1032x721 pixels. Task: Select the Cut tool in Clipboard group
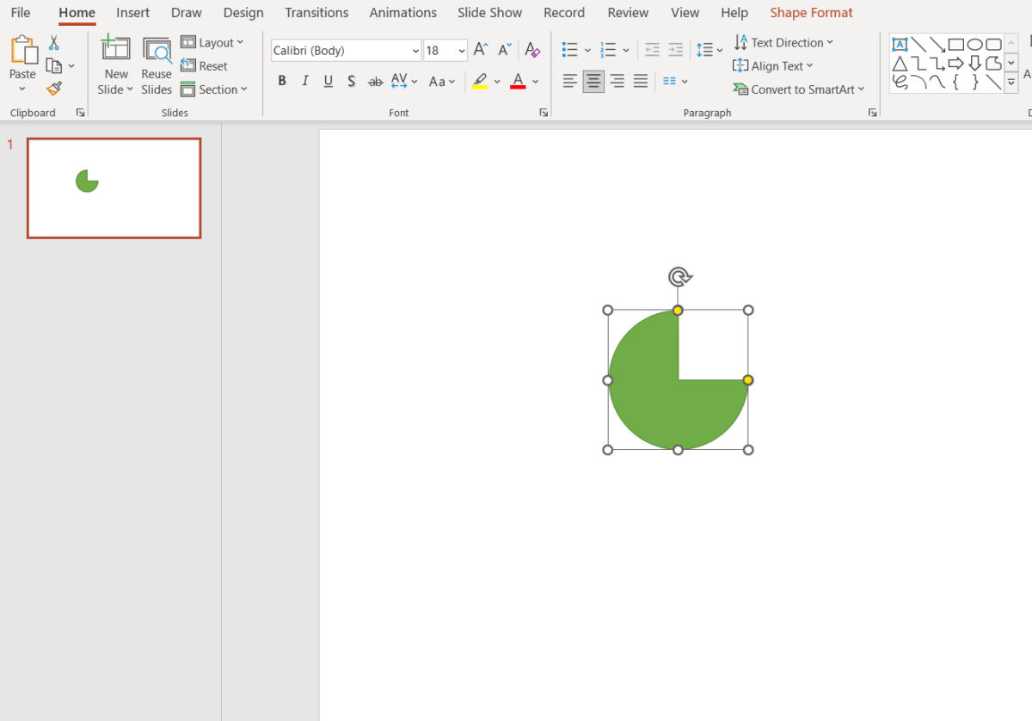[x=53, y=42]
